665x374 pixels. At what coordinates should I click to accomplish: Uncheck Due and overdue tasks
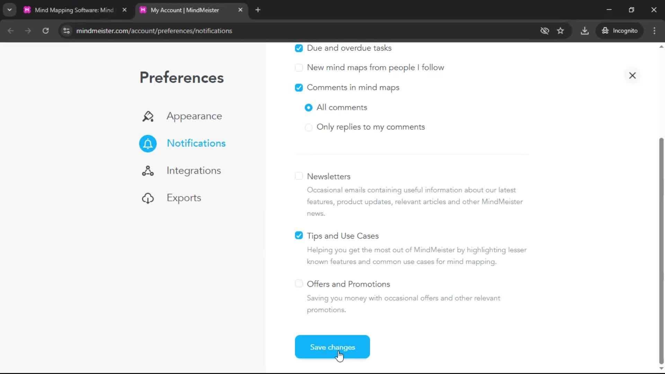299,48
